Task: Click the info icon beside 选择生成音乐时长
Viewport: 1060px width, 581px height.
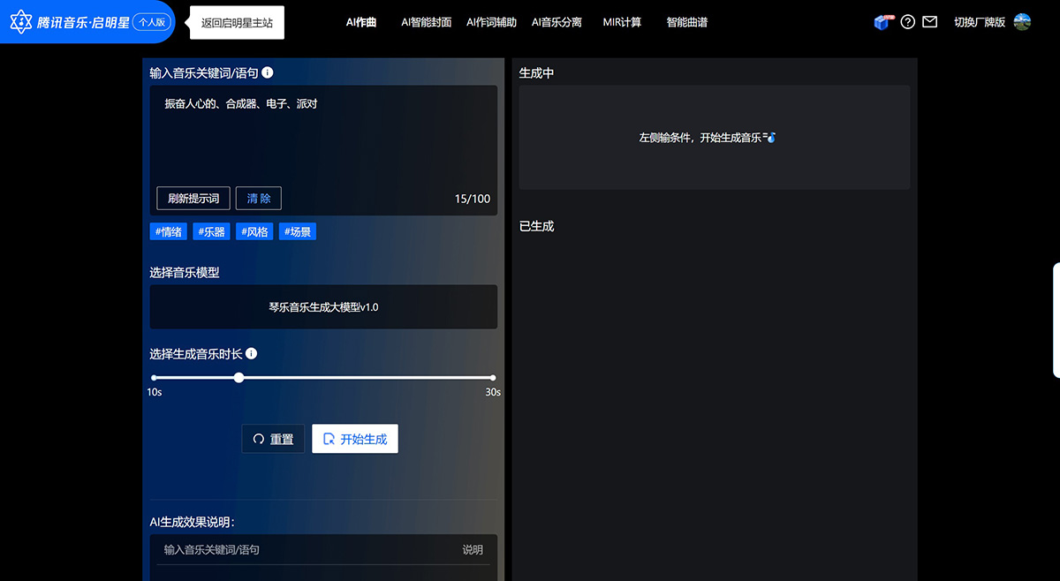Action: tap(252, 353)
